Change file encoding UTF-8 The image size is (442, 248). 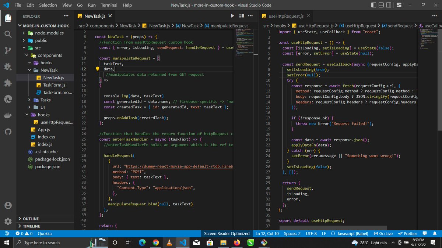[x=311, y=233]
